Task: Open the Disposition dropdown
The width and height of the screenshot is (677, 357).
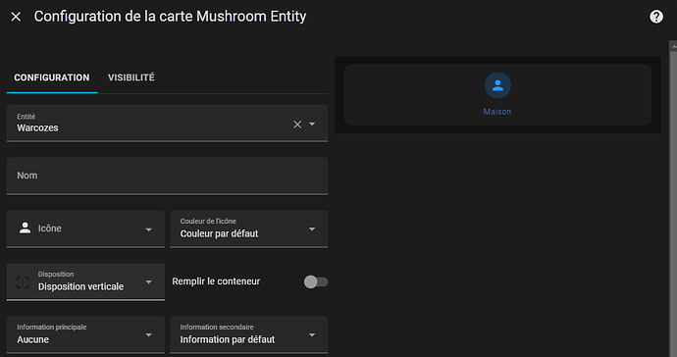Action: click(85, 281)
